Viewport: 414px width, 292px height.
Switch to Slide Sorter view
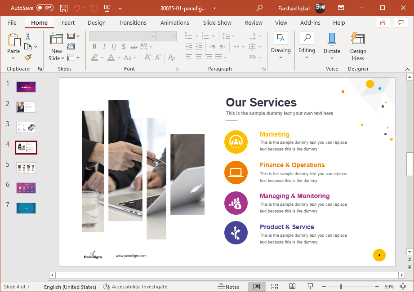point(275,287)
